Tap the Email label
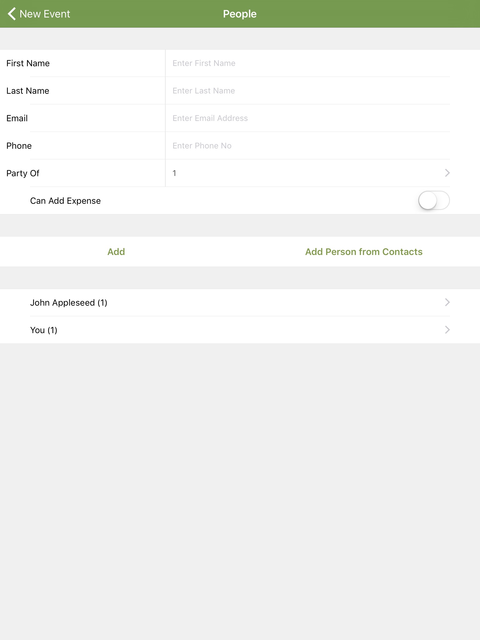 point(17,118)
